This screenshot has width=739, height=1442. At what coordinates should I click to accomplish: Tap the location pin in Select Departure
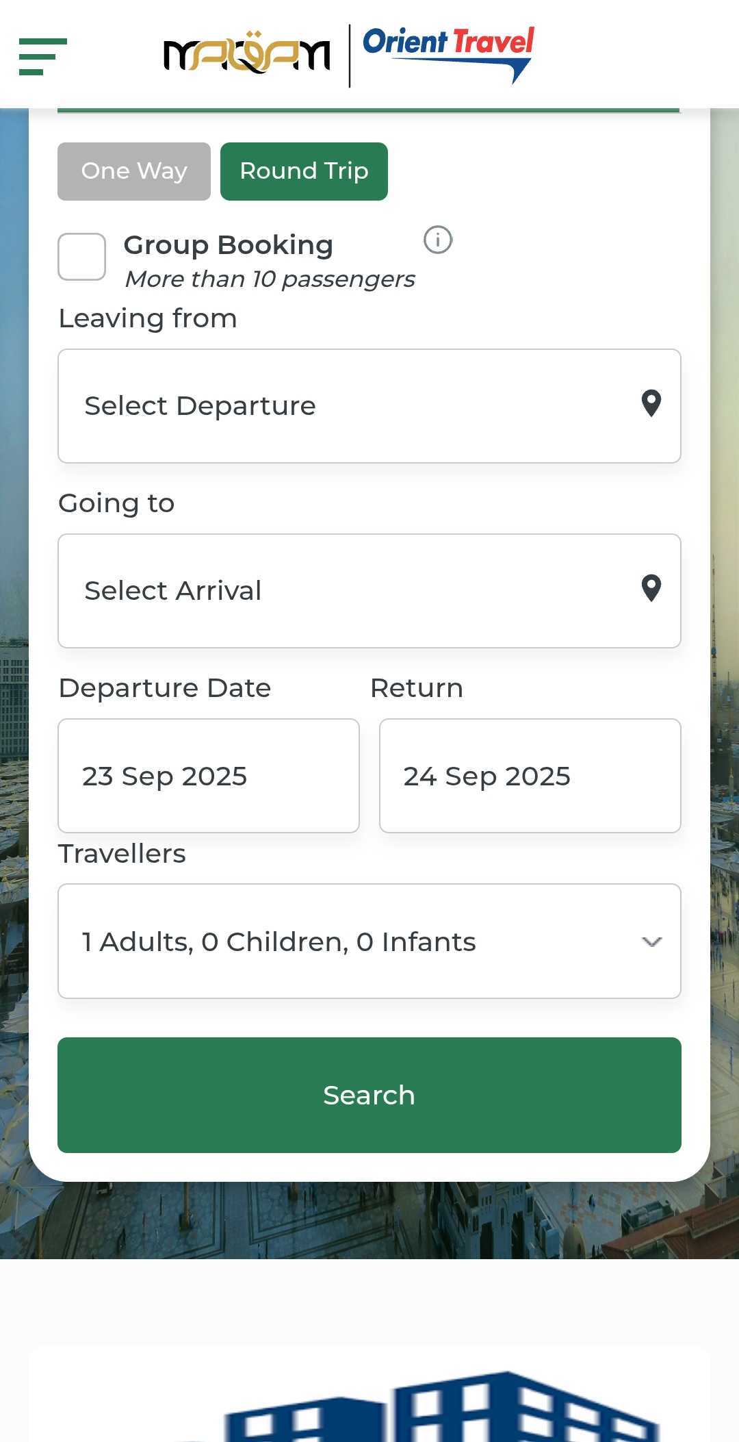click(x=651, y=403)
